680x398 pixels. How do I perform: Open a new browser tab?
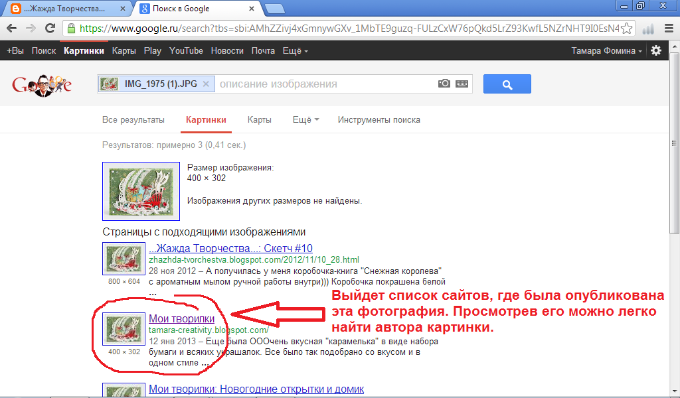click(274, 9)
